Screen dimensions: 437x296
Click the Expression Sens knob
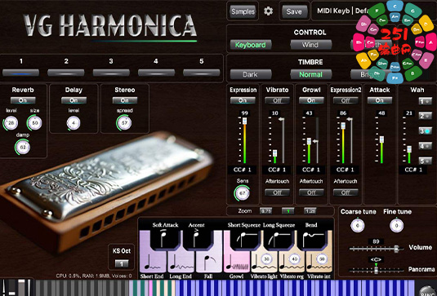coord(242,192)
